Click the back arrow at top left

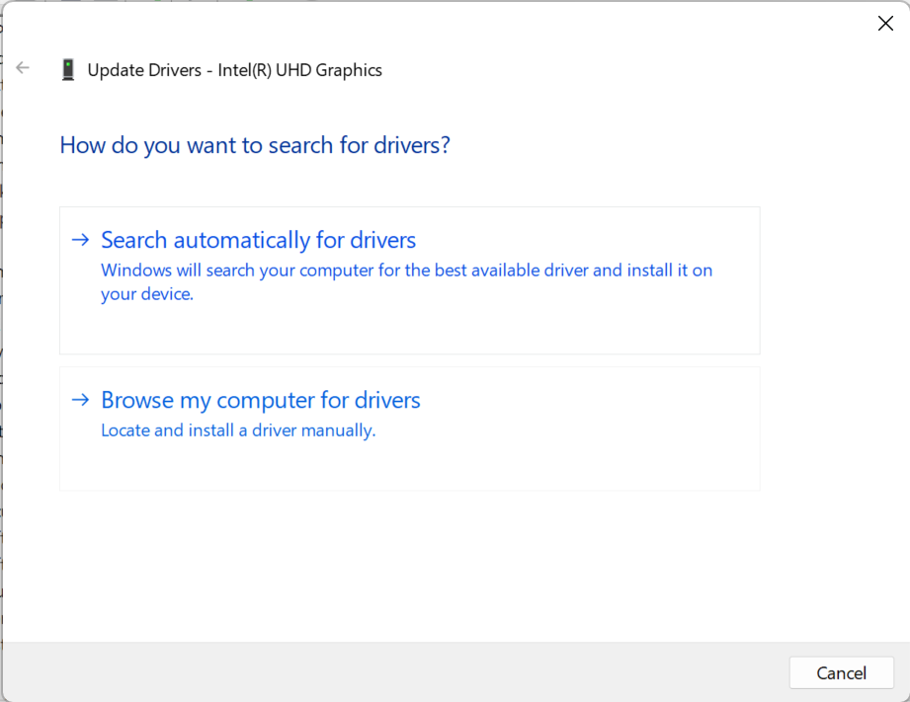(22, 67)
